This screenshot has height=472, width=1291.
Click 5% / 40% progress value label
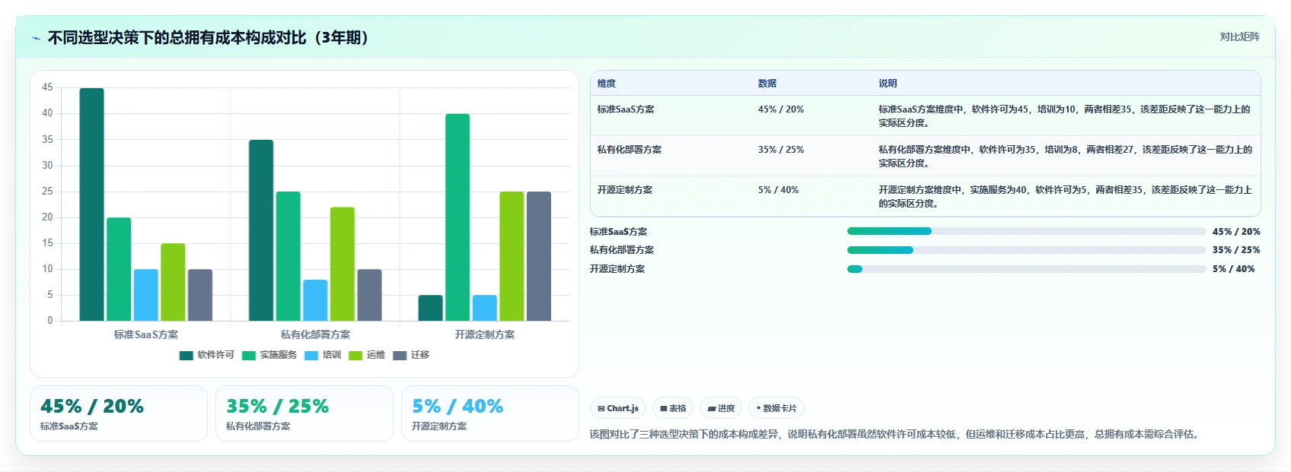pos(1234,269)
